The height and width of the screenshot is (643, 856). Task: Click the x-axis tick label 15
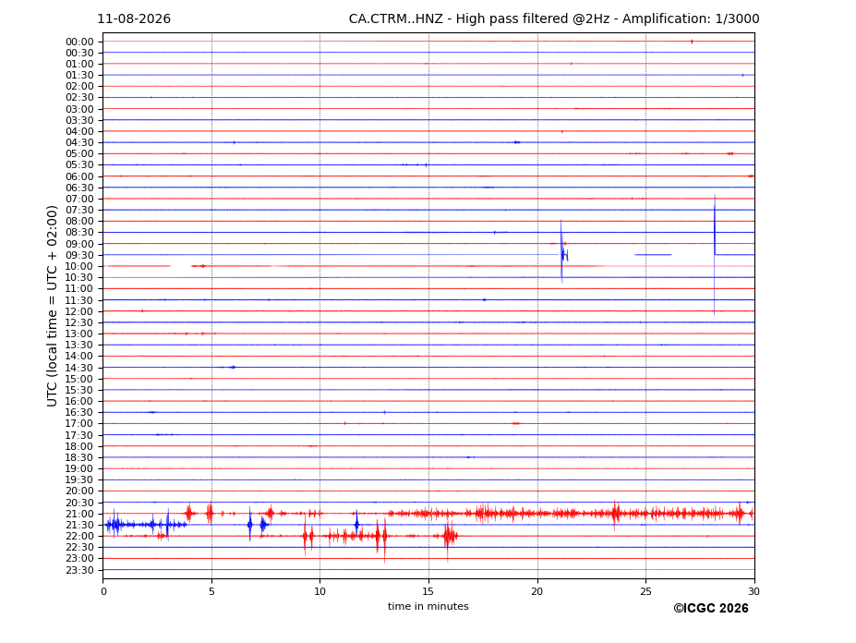point(428,591)
